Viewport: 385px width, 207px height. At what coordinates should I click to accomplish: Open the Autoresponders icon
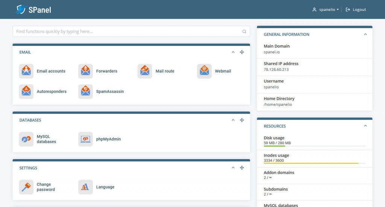pos(26,91)
